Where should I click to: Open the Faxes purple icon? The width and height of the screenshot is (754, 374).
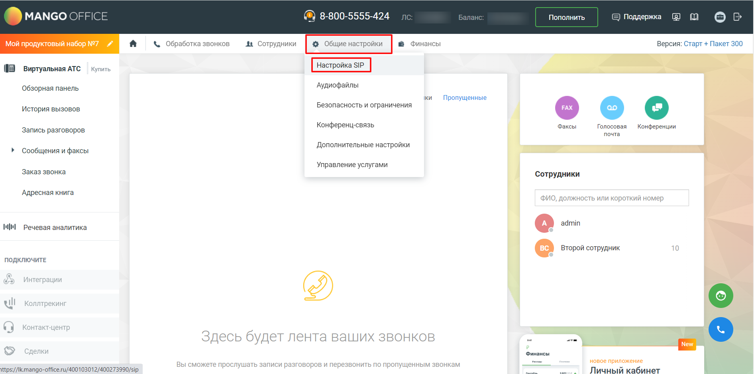567,108
